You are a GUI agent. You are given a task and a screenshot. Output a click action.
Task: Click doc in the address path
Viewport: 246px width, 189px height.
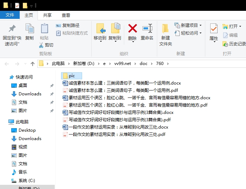(144, 64)
